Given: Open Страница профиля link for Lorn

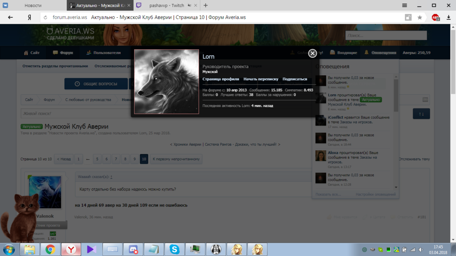Looking at the screenshot, I should pyautogui.click(x=221, y=79).
